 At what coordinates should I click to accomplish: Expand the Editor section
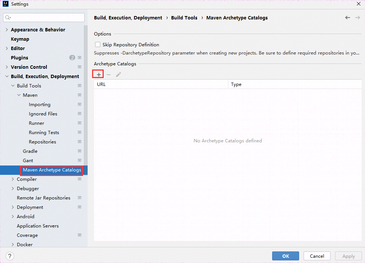(x=7, y=48)
